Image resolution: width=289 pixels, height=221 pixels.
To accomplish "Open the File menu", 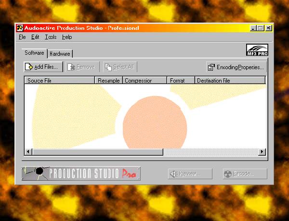I will [22, 37].
